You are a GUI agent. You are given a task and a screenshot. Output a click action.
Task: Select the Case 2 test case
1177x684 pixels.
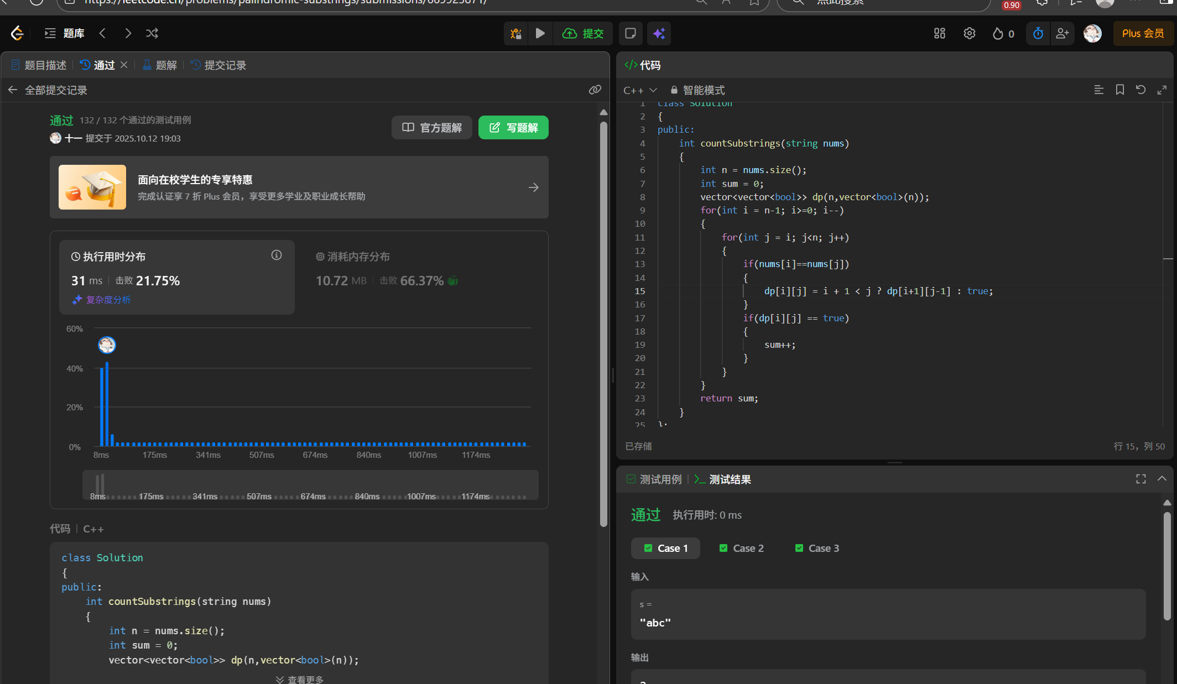742,548
